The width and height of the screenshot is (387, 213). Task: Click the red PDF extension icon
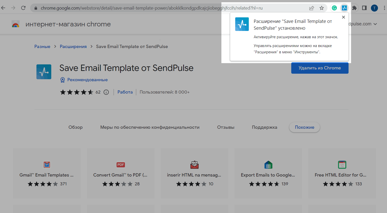point(121,165)
